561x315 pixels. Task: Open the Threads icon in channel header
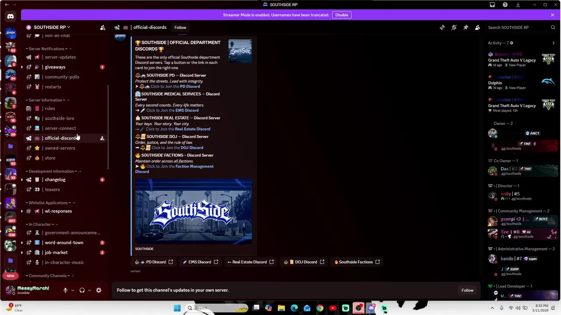pyautogui.click(x=442, y=28)
